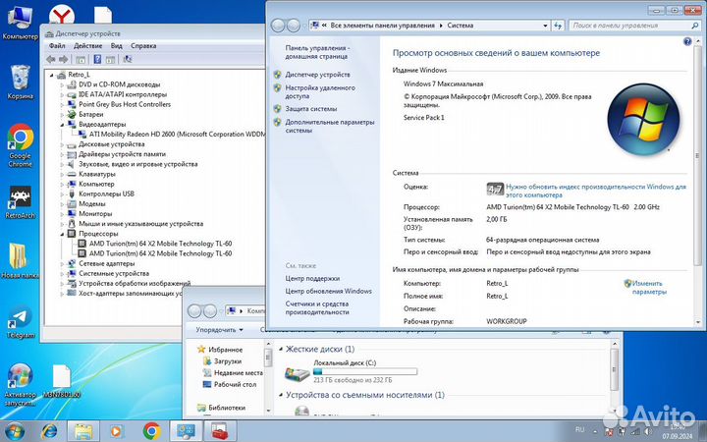707x442 pixels.
Task: Select ATI Mobility Radeon HD 2600 device
Action: coord(177,134)
